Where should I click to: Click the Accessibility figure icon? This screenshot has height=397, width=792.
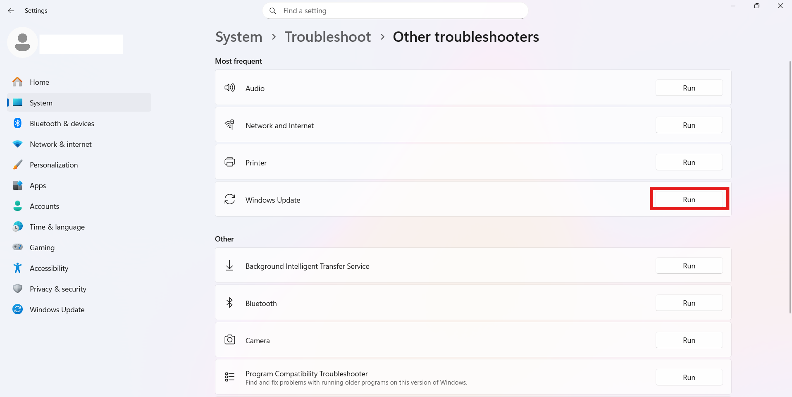click(17, 268)
